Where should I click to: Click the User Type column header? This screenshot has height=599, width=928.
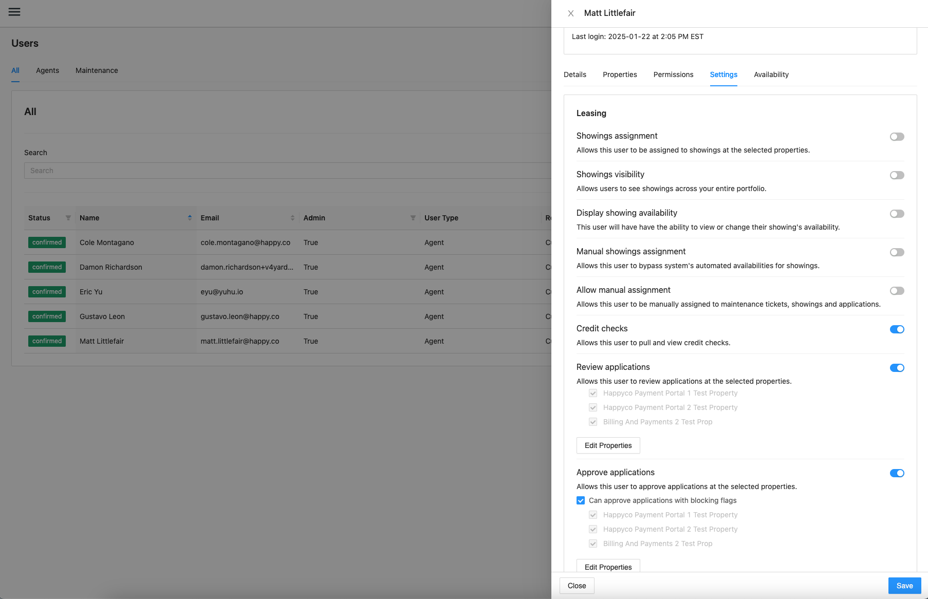441,218
